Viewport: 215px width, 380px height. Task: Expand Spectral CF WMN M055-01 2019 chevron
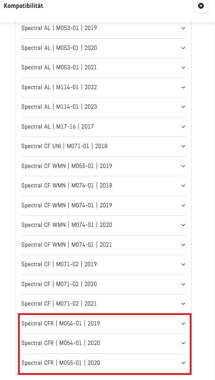tap(183, 166)
